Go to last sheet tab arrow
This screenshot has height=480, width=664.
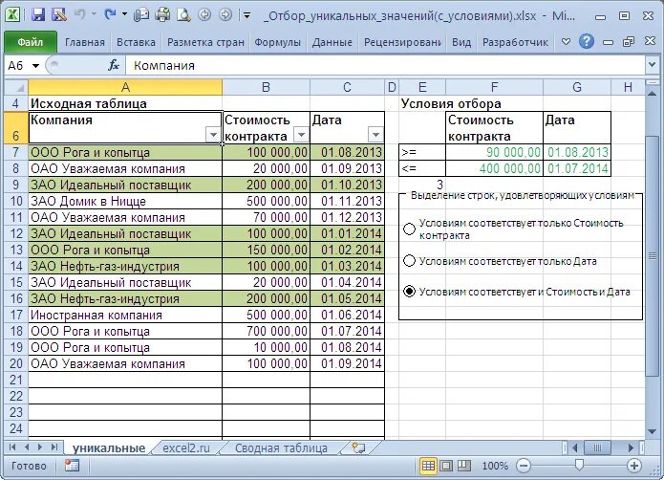pyautogui.click(x=54, y=447)
